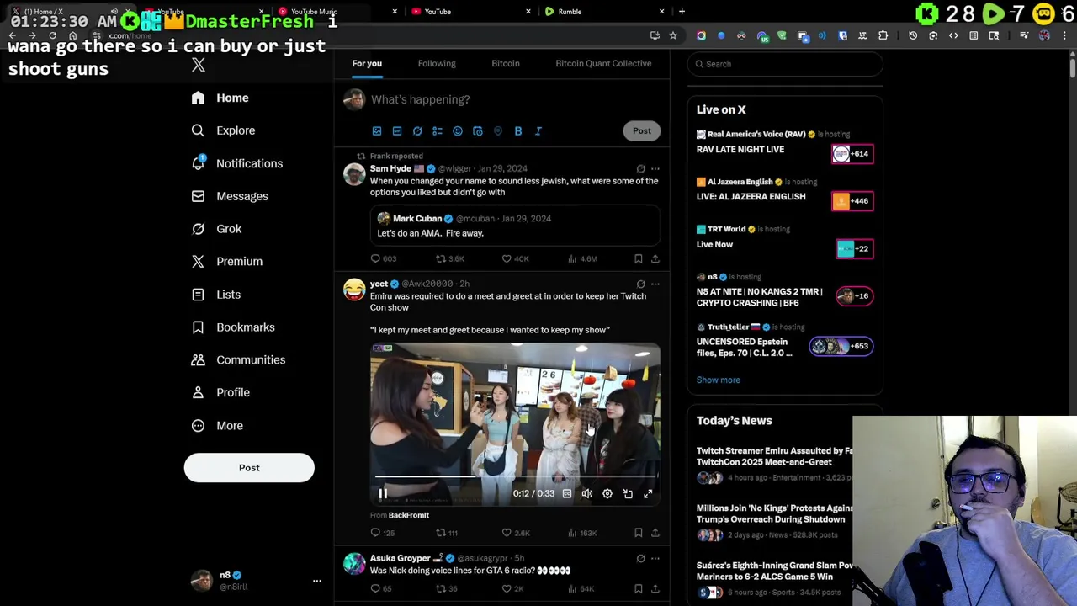Toggle italic formatting in composer
1077x606 pixels.
(538, 131)
